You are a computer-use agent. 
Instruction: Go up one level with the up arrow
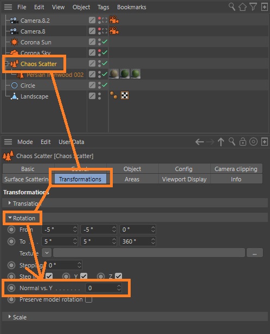[x=221, y=142]
